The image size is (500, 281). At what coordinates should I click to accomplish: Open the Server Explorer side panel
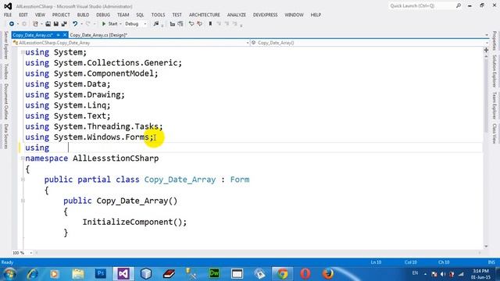point(5,45)
